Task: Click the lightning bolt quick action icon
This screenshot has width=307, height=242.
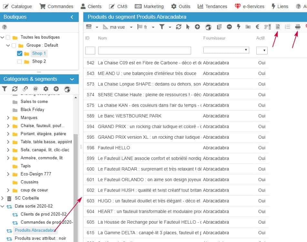Action: [x=239, y=27]
